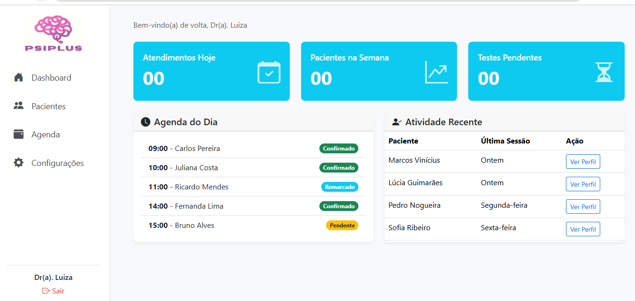Click the clock icon beside Agenda do Dia
Image resolution: width=635 pixels, height=301 pixels.
(146, 122)
